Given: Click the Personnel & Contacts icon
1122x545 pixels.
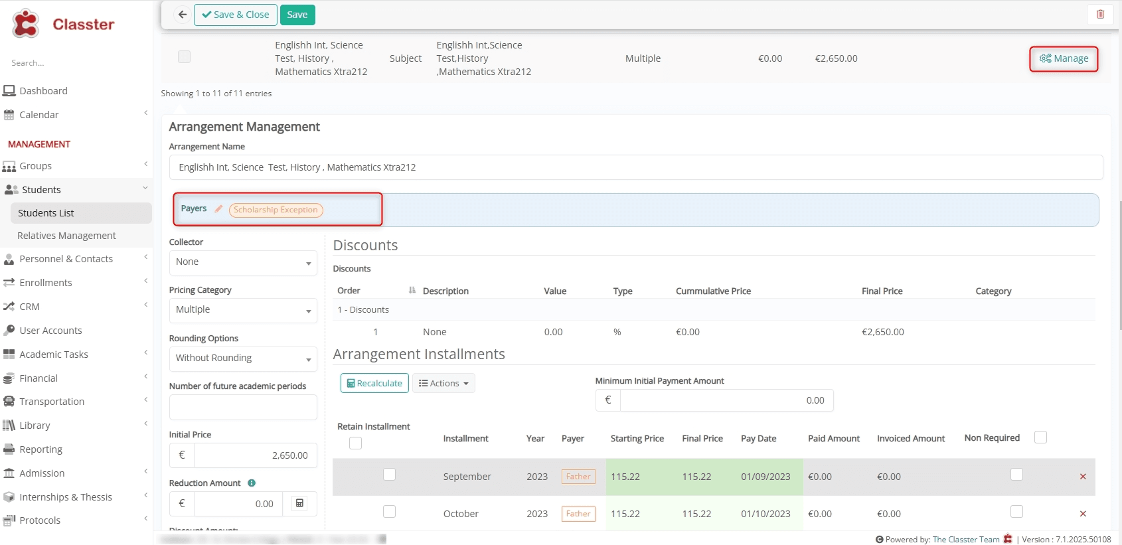Looking at the screenshot, I should pos(9,259).
